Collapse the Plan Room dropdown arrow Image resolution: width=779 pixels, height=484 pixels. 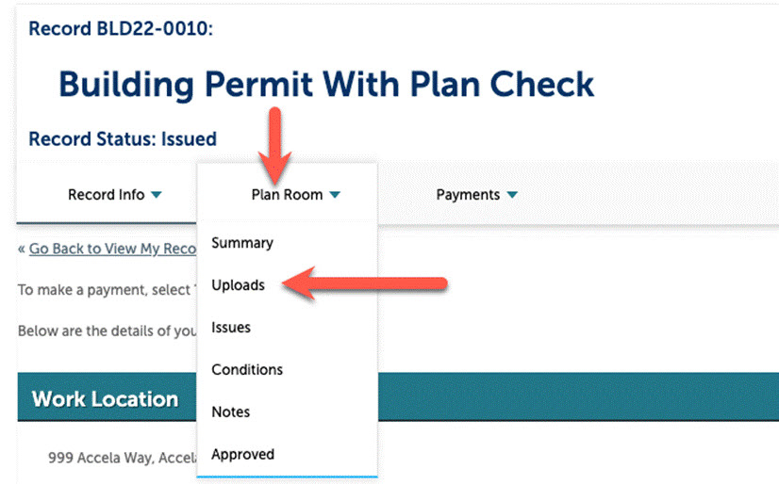335,195
